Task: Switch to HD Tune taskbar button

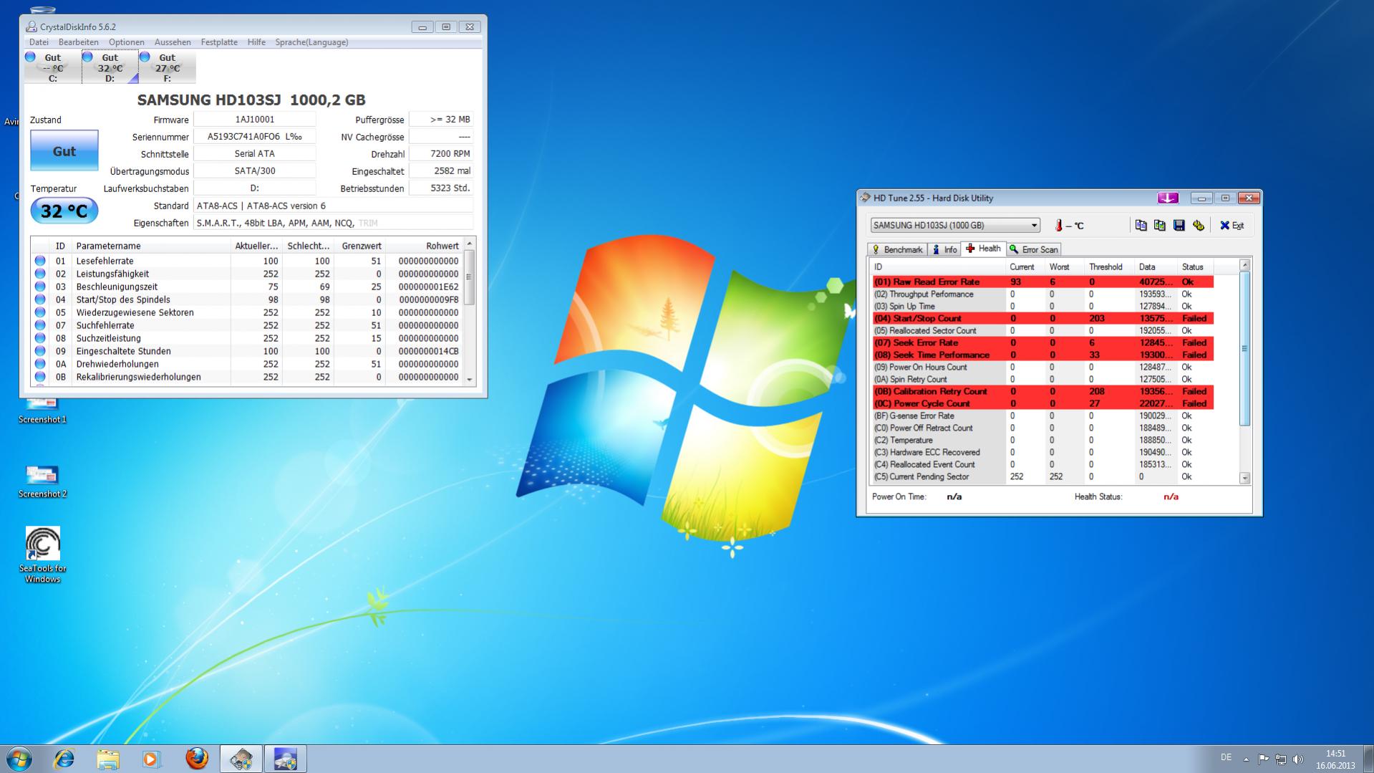Action: (241, 759)
